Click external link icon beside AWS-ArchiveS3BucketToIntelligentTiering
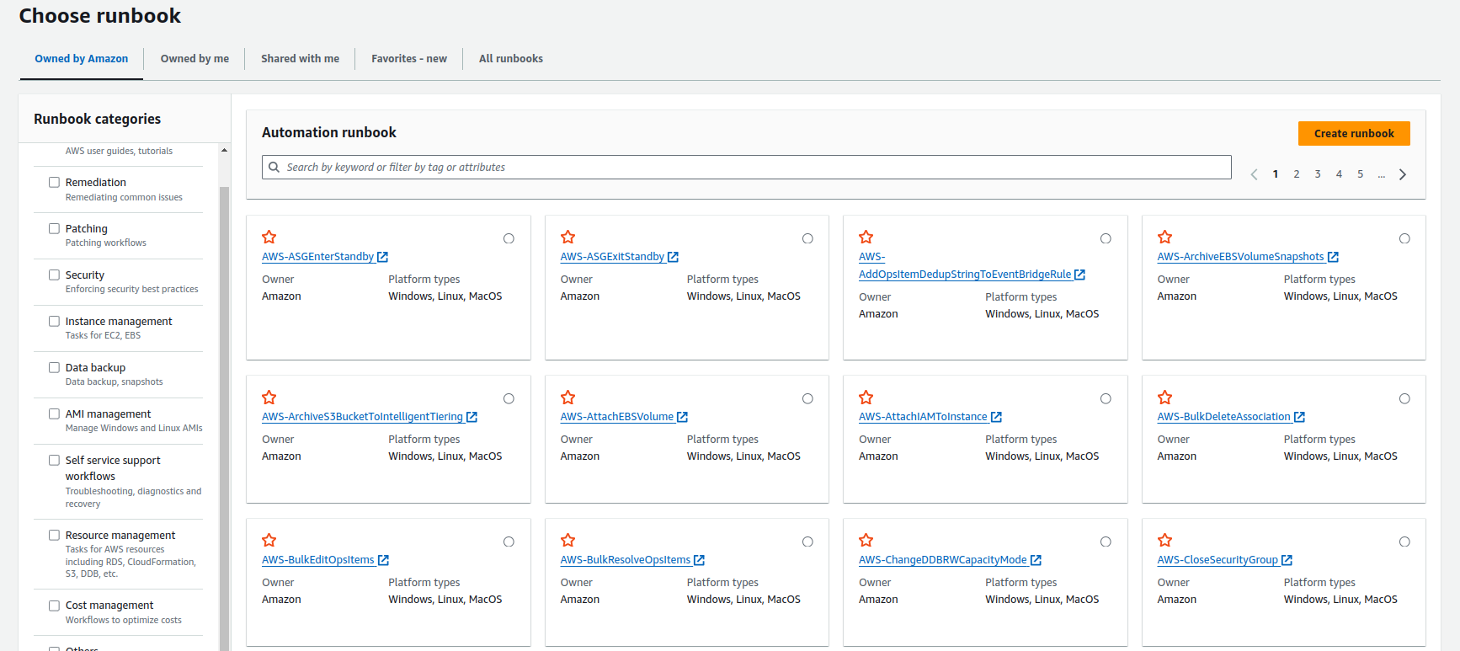 coord(472,417)
